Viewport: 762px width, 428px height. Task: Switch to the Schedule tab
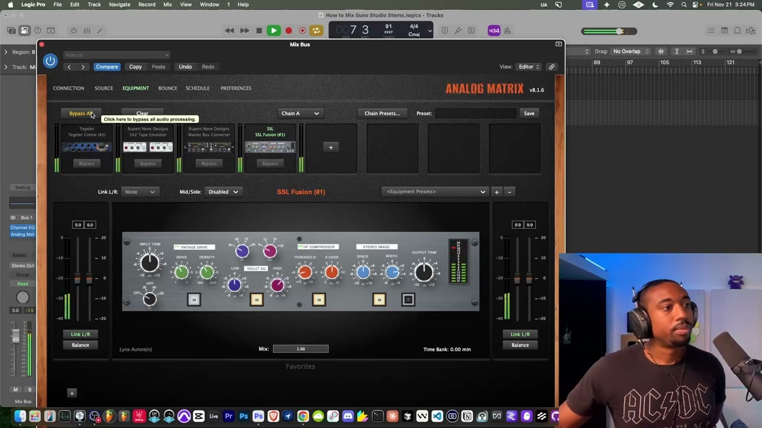(198, 88)
